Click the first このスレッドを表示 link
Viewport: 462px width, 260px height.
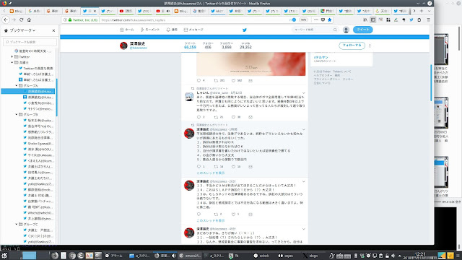tap(210, 173)
